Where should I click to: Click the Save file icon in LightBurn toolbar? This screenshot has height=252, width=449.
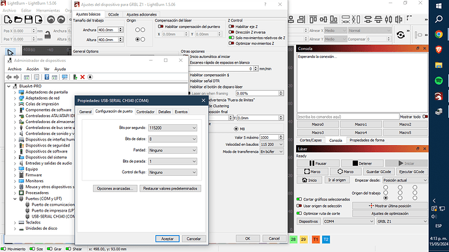pos(29,20)
